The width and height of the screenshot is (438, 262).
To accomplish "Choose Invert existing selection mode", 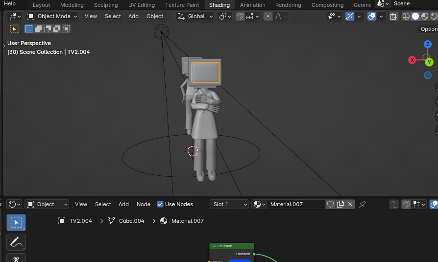I will point(57,29).
